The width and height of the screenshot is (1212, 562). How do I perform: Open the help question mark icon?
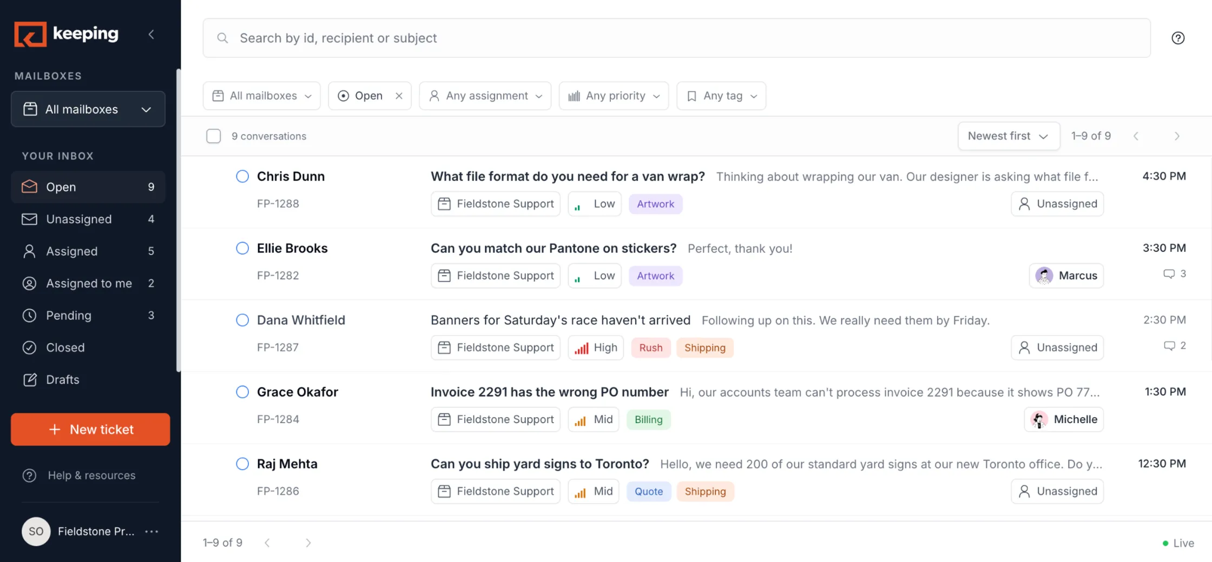tap(1178, 38)
